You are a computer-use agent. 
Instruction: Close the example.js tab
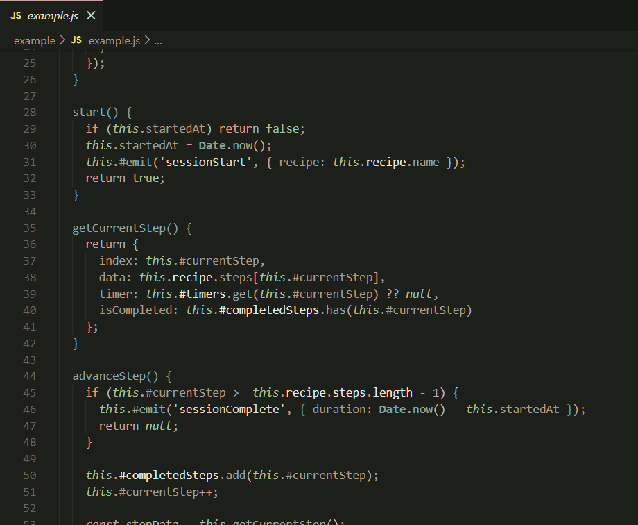coord(91,15)
